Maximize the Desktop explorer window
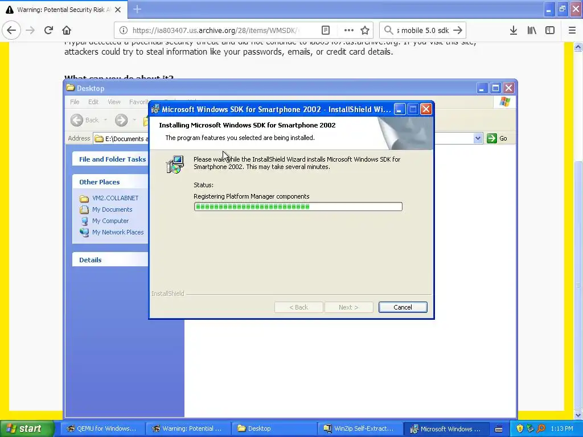This screenshot has width=583, height=437. point(495,88)
